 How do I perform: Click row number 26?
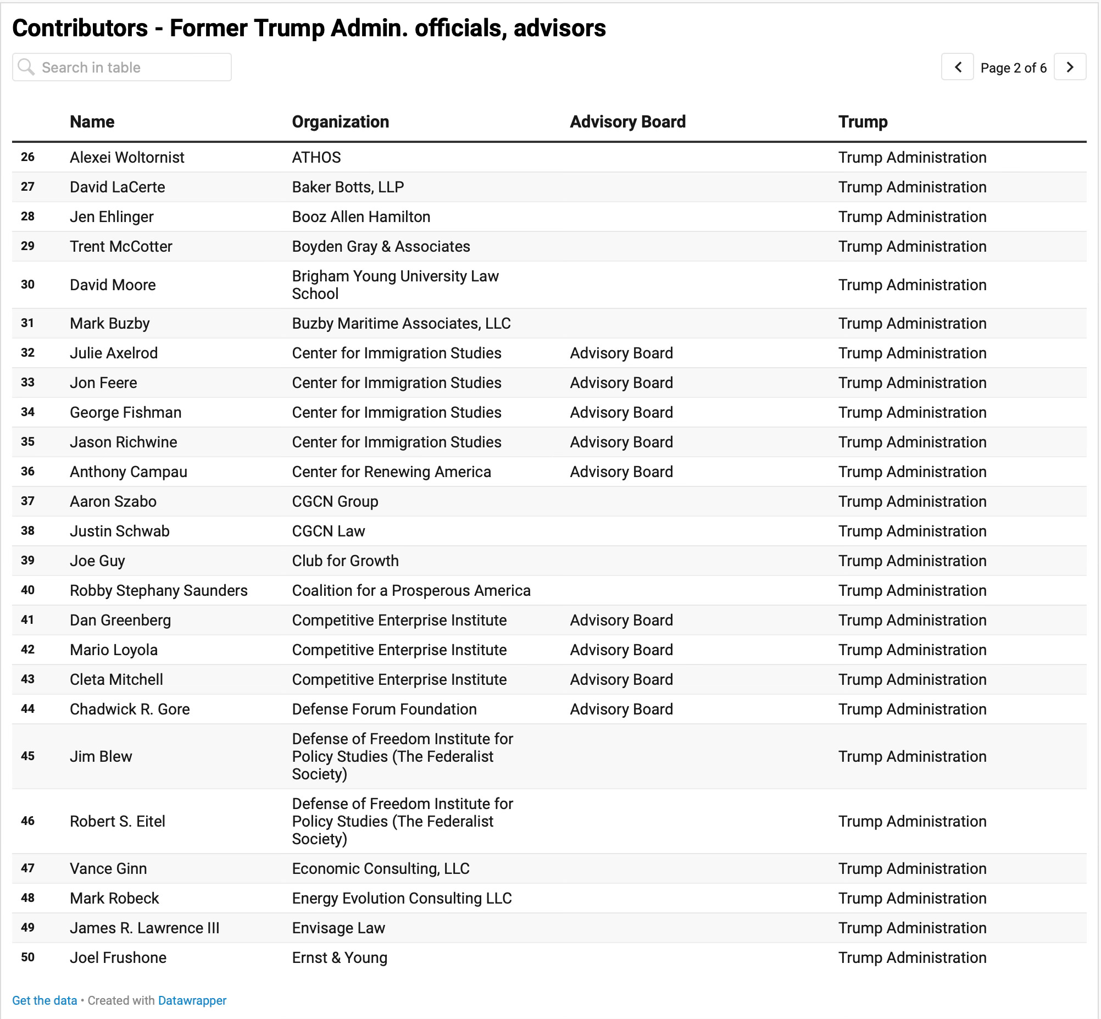pyautogui.click(x=27, y=157)
